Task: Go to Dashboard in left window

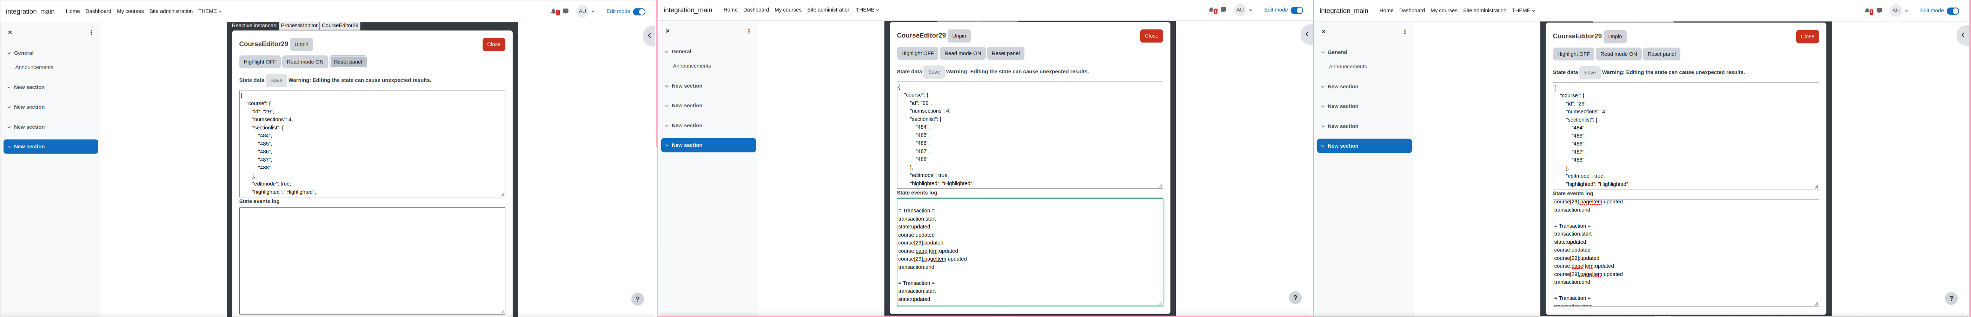Action: [98, 12]
